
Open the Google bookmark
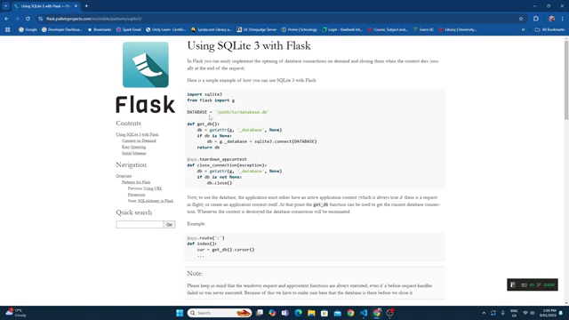[28, 29]
